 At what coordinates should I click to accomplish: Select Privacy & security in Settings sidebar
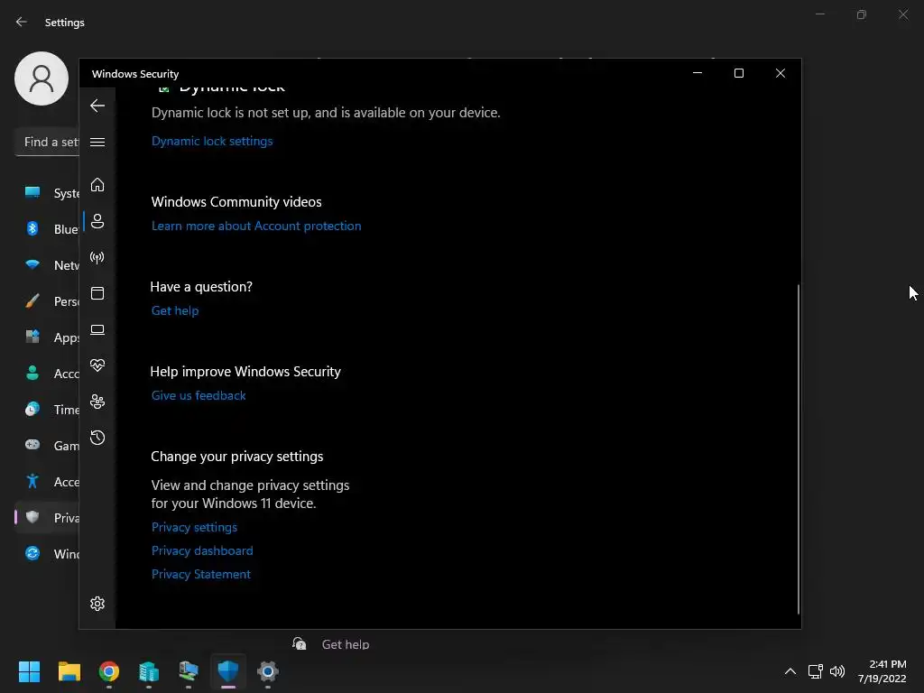tap(47, 517)
